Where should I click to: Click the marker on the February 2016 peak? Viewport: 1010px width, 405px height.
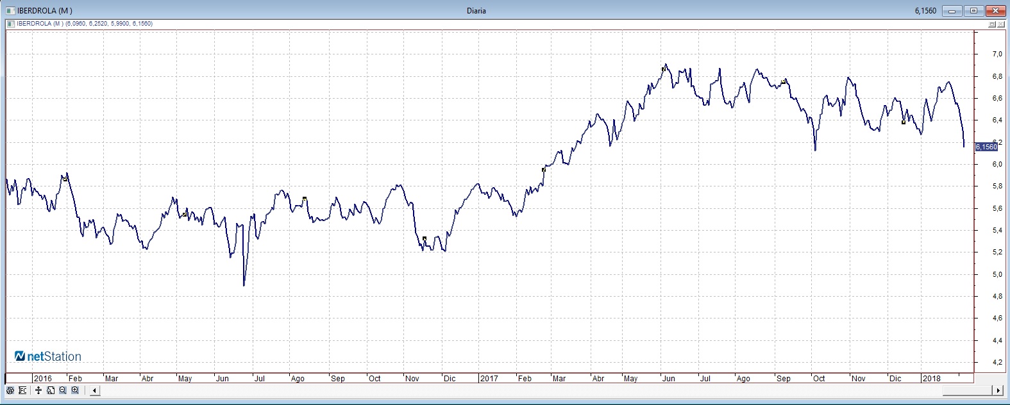(x=65, y=179)
